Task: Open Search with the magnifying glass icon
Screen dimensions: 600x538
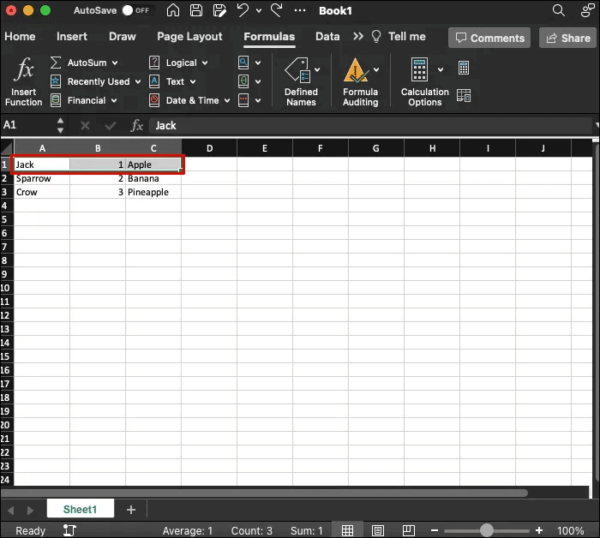Action: tap(559, 11)
